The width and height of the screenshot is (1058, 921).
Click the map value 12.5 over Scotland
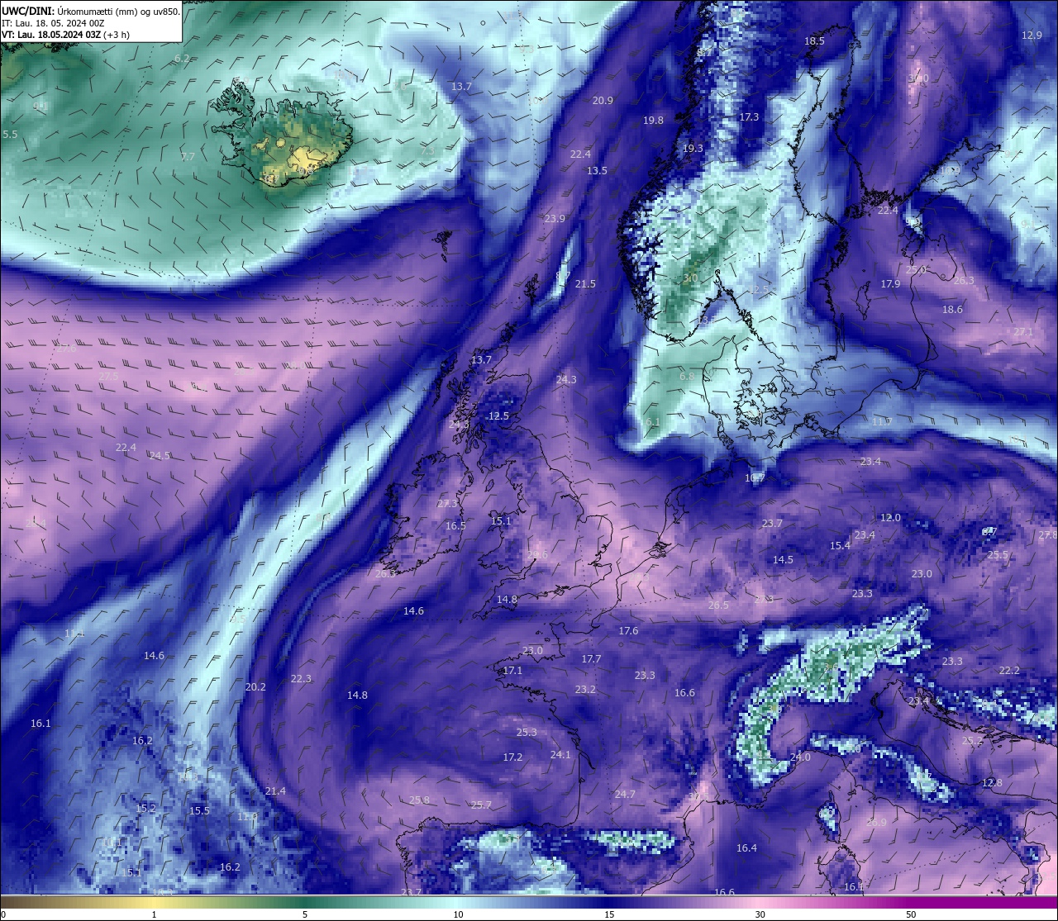[498, 416]
